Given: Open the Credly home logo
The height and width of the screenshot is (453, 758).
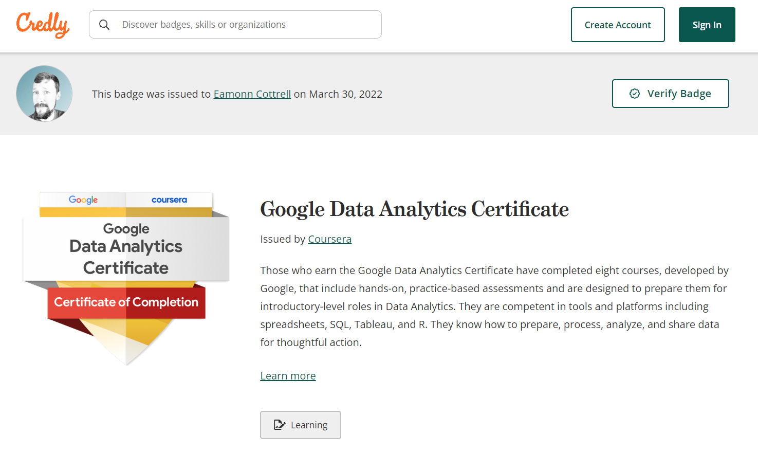Looking at the screenshot, I should (x=43, y=25).
